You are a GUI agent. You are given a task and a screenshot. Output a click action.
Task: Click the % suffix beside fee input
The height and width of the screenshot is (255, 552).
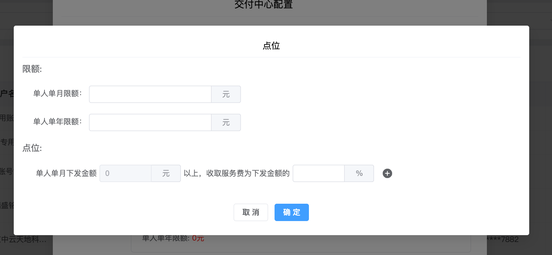(x=359, y=173)
